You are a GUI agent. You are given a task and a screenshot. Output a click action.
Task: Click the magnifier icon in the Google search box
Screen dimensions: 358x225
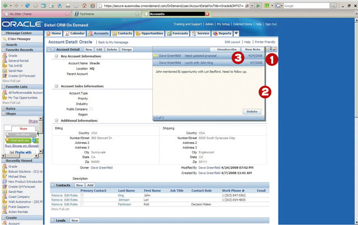(x=333, y=6)
